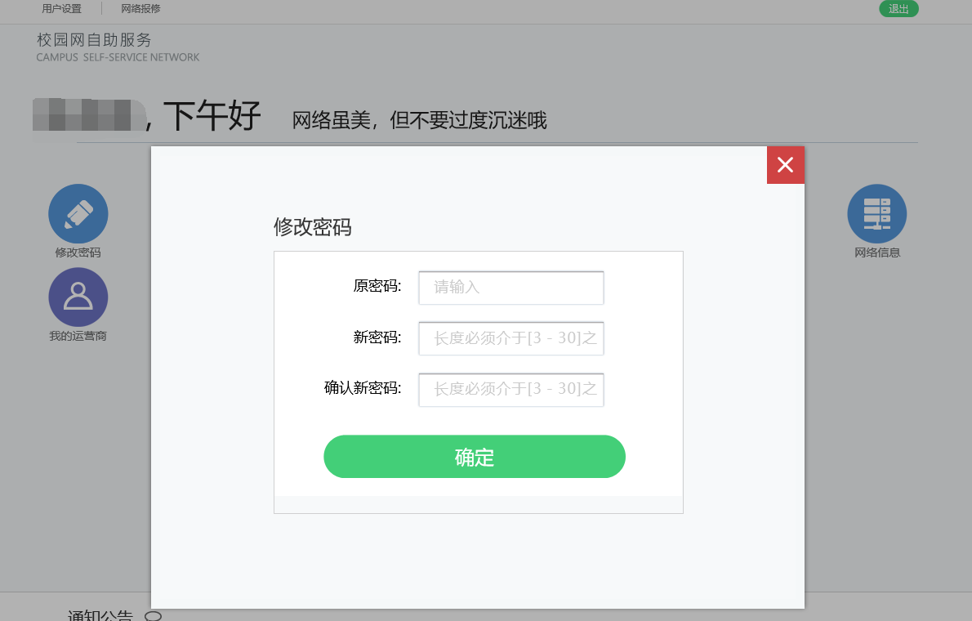View network details via the blue server icon
This screenshot has height=621, width=972.
(876, 213)
